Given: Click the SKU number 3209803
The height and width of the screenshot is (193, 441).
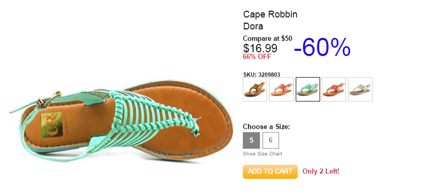Looking at the screenshot, I should [269, 75].
